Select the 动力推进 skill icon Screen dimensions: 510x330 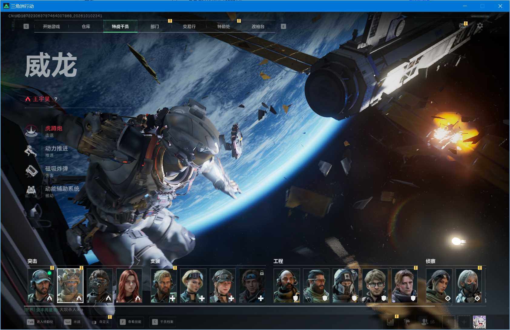[x=31, y=151]
